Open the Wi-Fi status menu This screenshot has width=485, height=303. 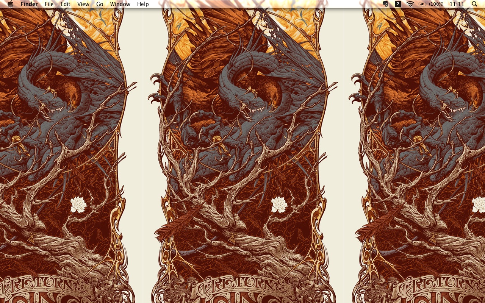410,4
